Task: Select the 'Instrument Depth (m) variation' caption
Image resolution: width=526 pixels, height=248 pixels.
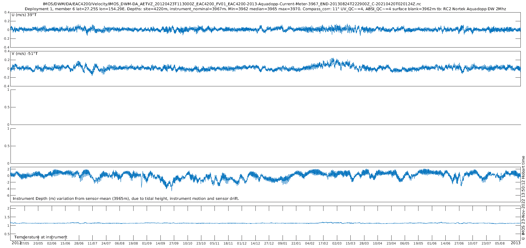Action: 126,199
